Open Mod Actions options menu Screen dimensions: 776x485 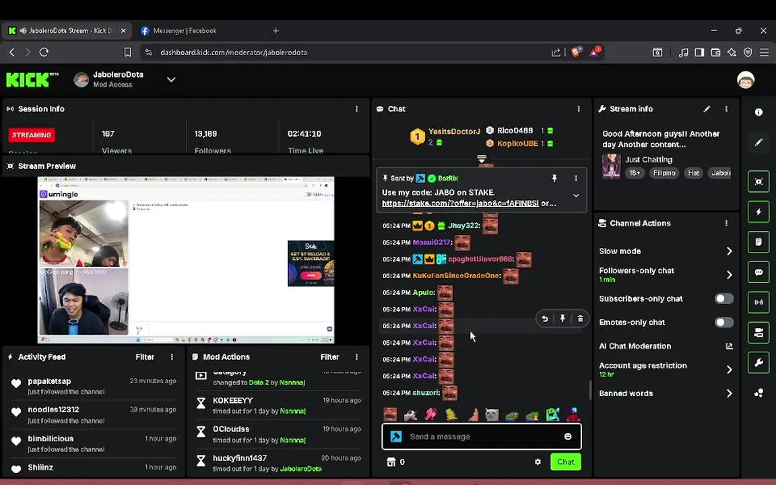click(356, 357)
